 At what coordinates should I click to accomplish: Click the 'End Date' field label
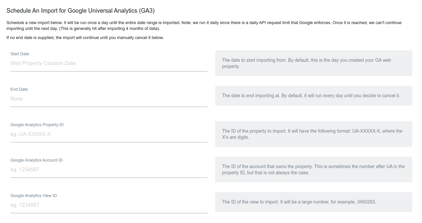[x=19, y=89]
